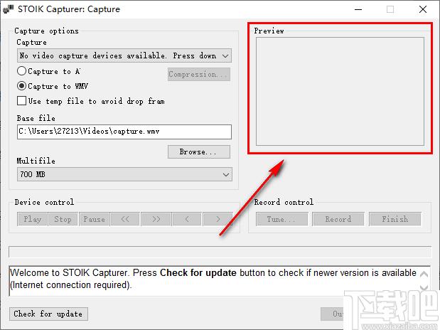The width and height of the screenshot is (440, 330).
Task: Click the Base file path field
Action: click(x=124, y=132)
